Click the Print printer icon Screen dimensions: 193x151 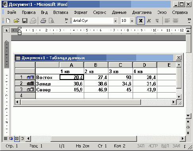coord(43,21)
